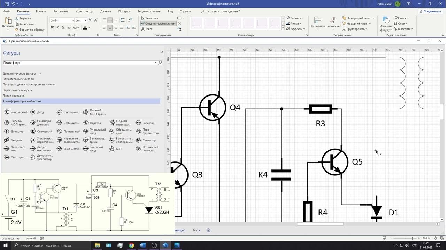Open the font name Calibri dropdown
Image resolution: width=446 pixels, height=250 pixels.
[x=73, y=20]
